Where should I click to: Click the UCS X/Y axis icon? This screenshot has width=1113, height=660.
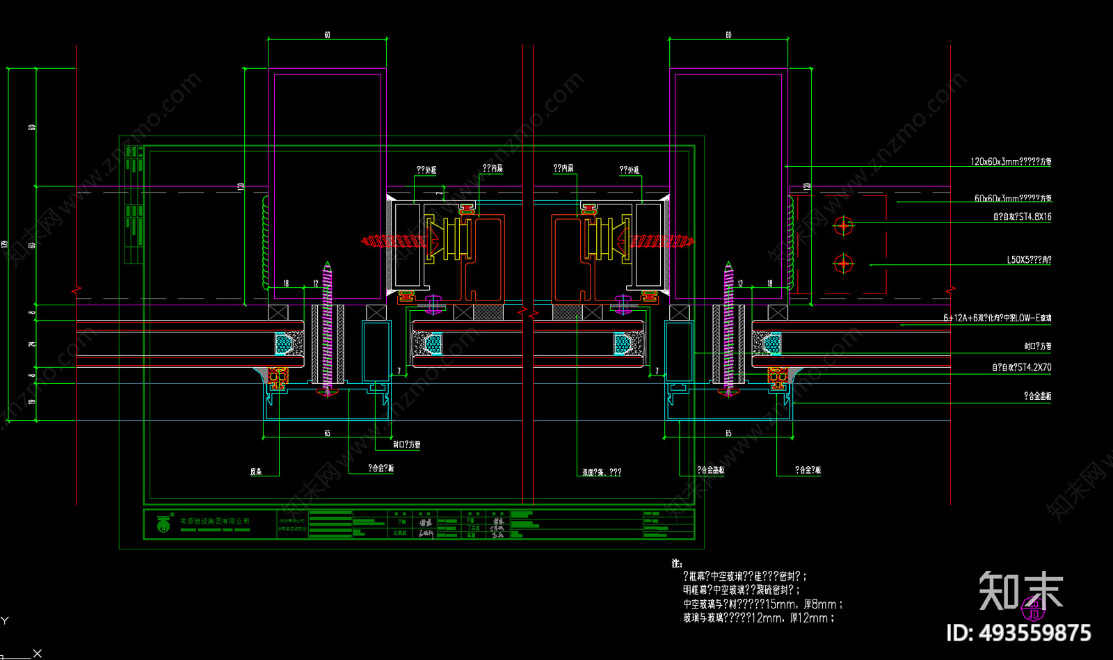coord(21,636)
